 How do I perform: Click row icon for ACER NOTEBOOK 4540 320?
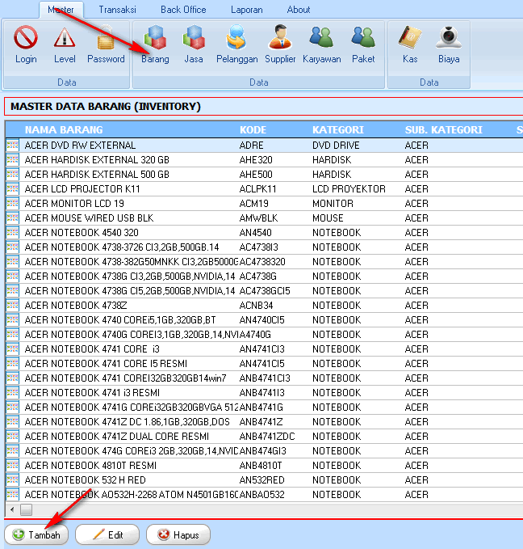(x=13, y=233)
